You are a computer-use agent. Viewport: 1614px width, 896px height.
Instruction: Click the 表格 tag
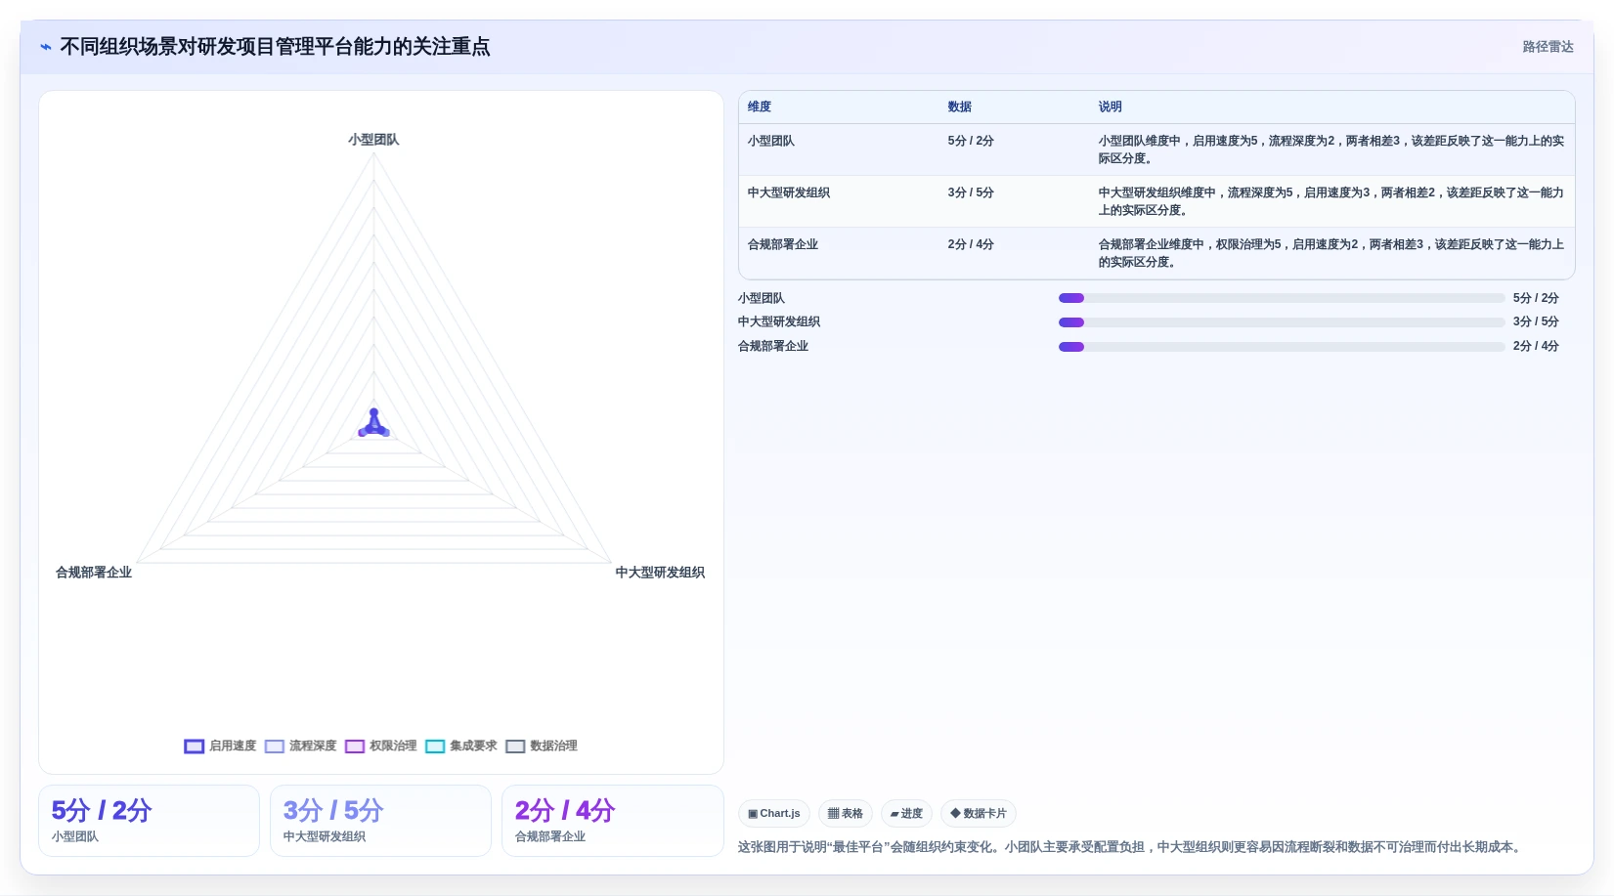click(x=845, y=813)
